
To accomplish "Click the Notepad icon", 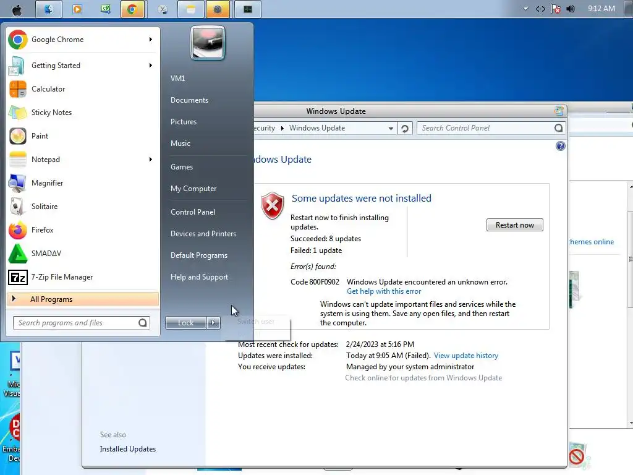I will (x=18, y=160).
